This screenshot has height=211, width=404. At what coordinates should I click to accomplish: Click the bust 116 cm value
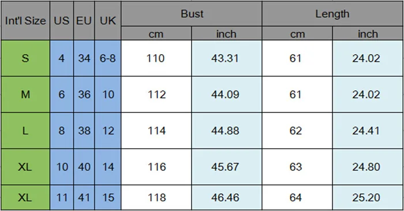(156, 167)
